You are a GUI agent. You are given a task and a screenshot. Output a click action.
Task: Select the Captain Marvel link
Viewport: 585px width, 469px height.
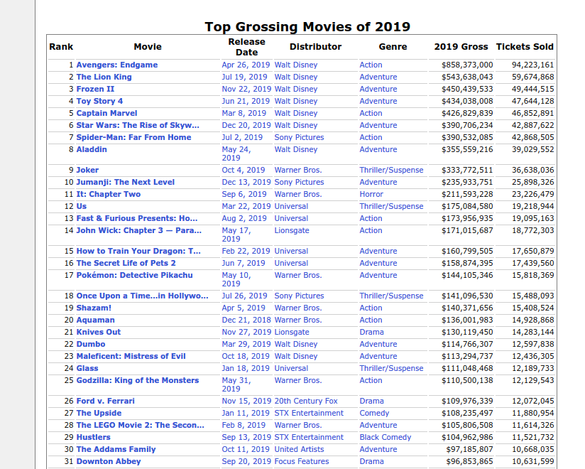point(106,113)
